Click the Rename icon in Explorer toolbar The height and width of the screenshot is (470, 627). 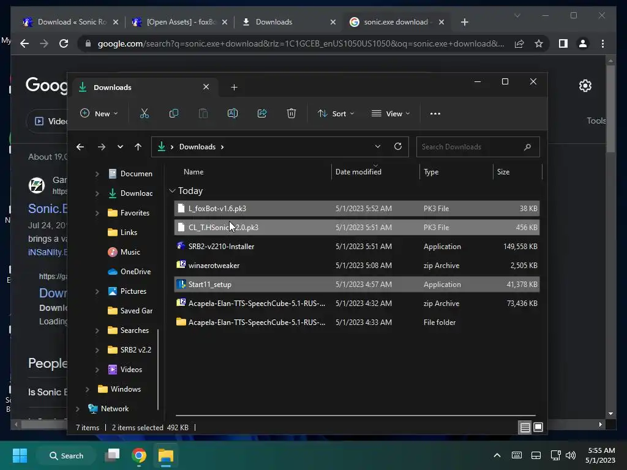[x=232, y=113]
